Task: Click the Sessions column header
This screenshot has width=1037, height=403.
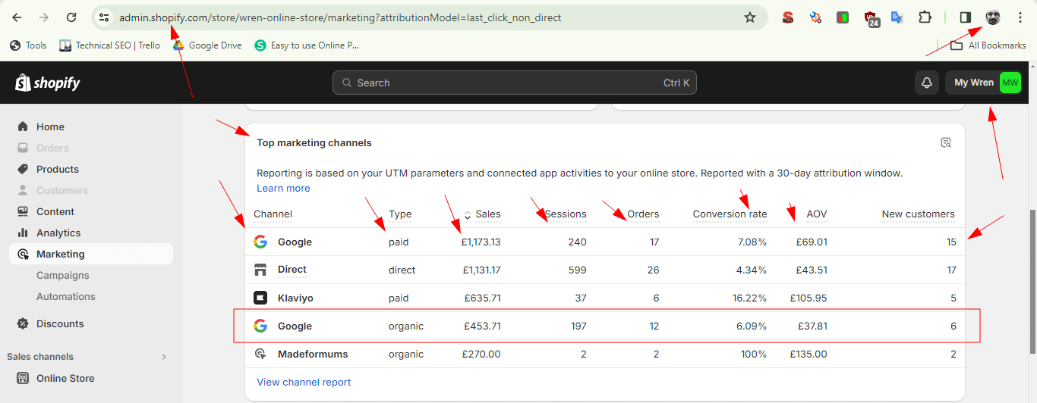Action: tap(566, 214)
